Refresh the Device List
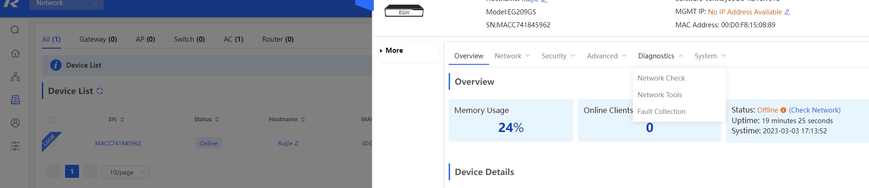 100,91
